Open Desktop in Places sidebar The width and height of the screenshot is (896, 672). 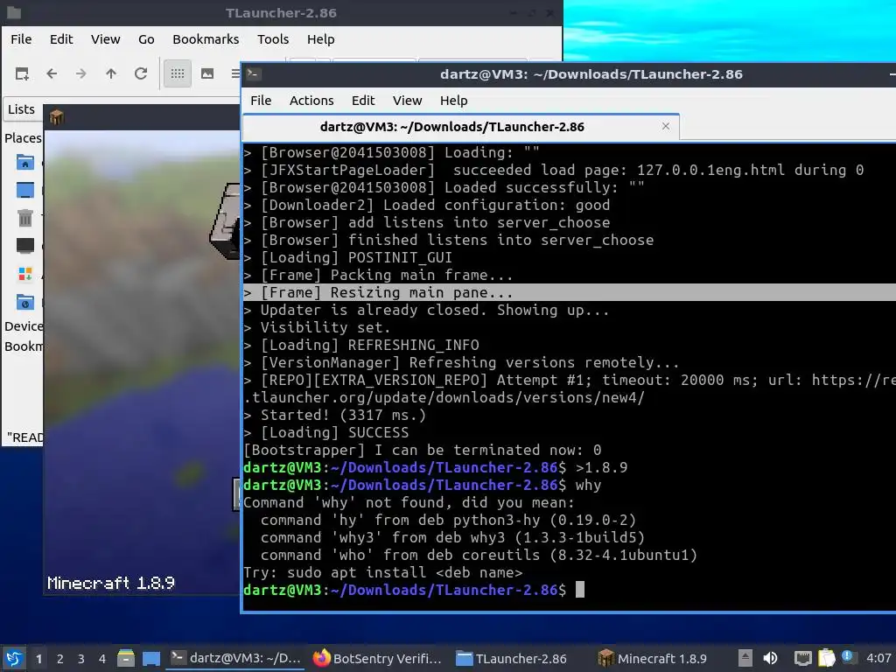[25, 190]
